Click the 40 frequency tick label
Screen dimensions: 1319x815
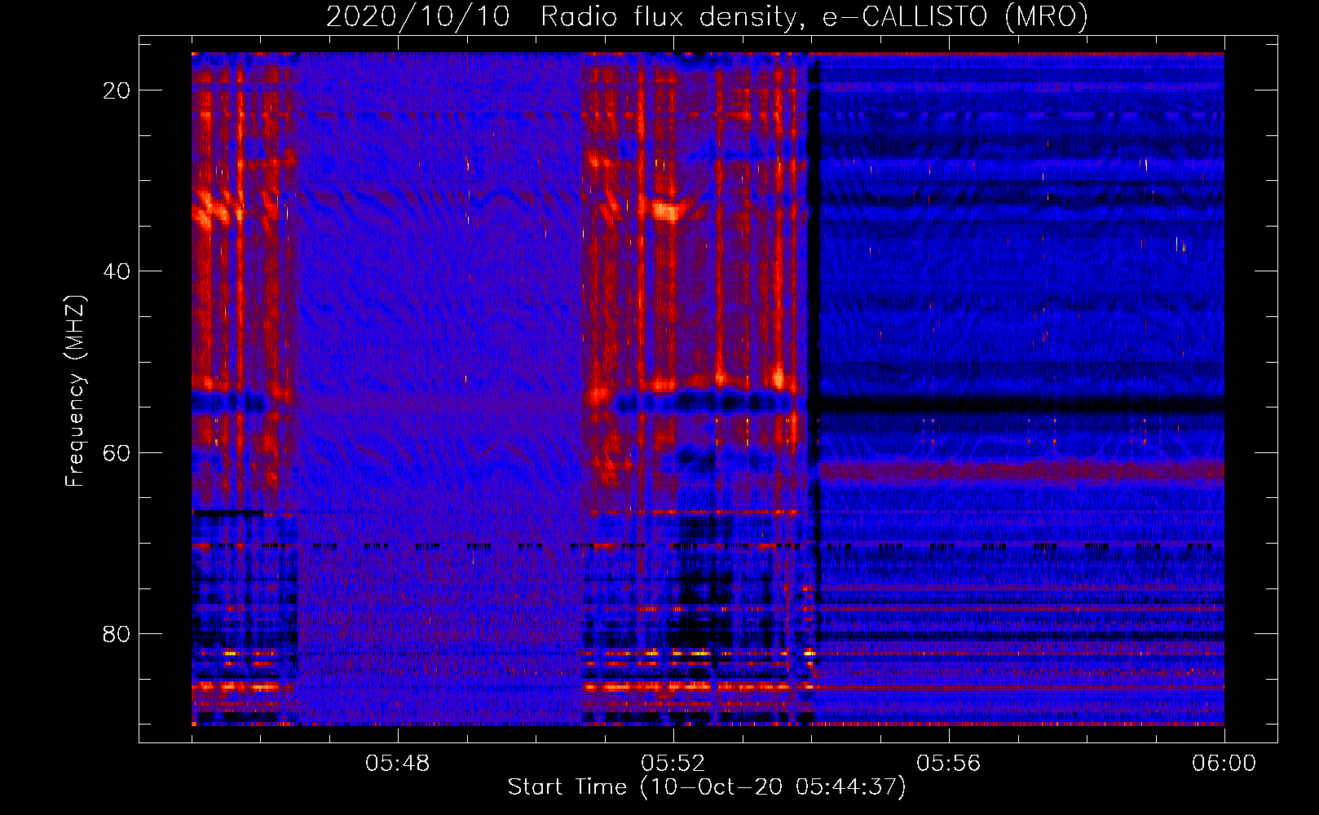(x=117, y=271)
